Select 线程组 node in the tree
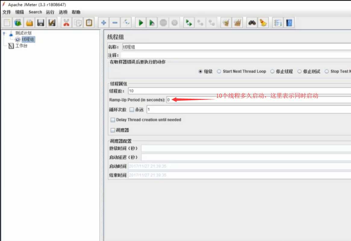 (28, 40)
